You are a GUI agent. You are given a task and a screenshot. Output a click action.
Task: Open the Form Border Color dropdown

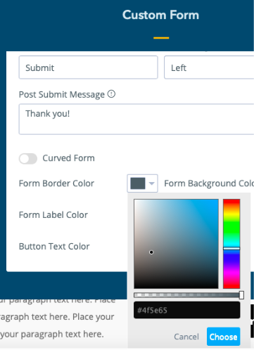(142, 183)
